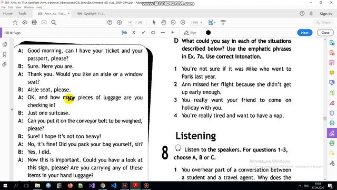The height and width of the screenshot is (190, 337).
Task: Click the ENG language indicator
Action: tap(306, 185)
